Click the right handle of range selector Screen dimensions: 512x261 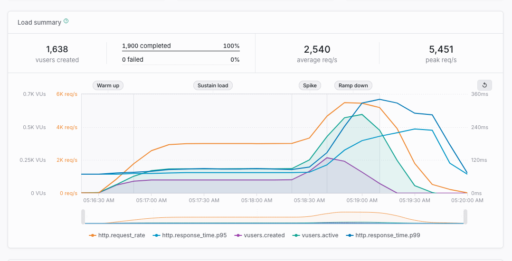465,217
